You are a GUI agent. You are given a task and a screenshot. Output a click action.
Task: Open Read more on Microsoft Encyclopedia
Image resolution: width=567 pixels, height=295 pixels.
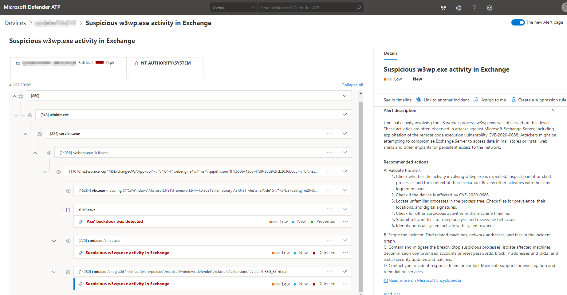[425, 280]
